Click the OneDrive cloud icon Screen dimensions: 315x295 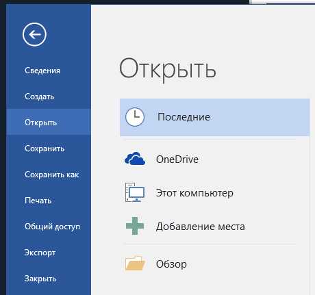coord(135,159)
